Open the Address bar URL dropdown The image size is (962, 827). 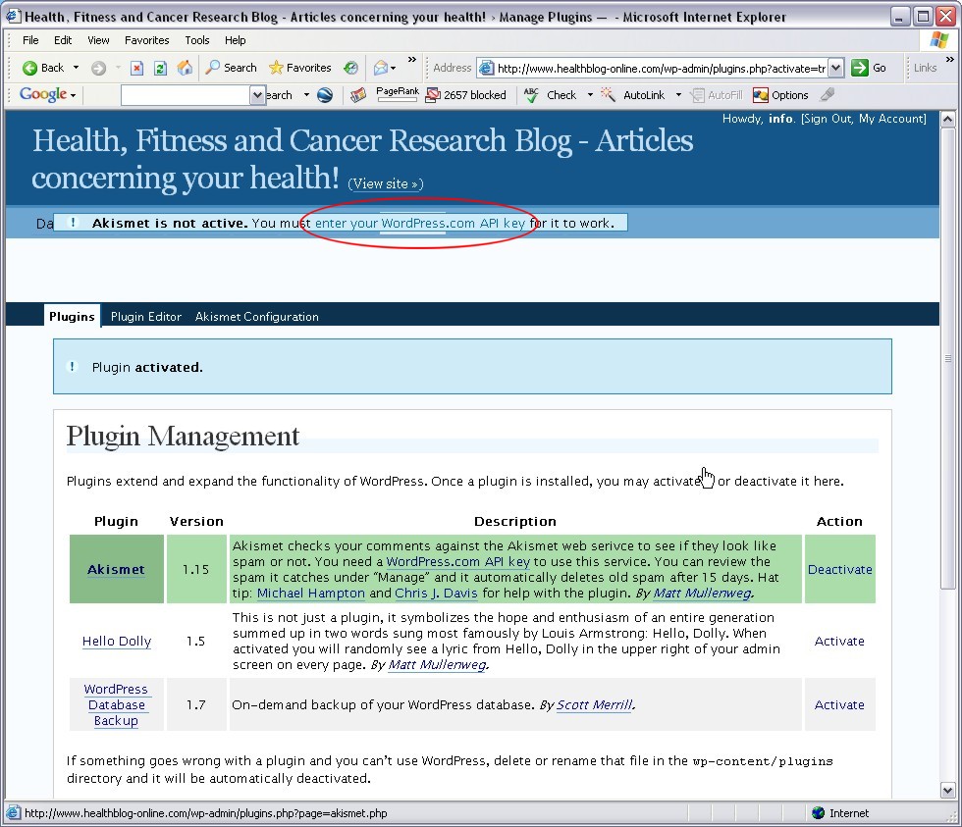pyautogui.click(x=835, y=68)
